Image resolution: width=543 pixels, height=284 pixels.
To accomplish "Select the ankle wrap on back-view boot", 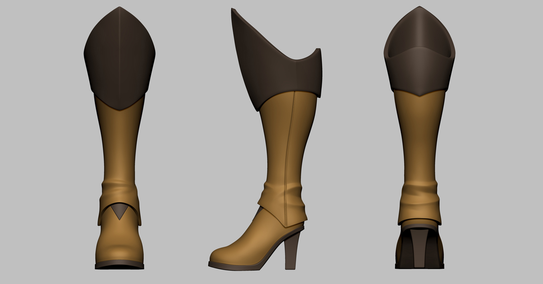I will click(x=419, y=199).
